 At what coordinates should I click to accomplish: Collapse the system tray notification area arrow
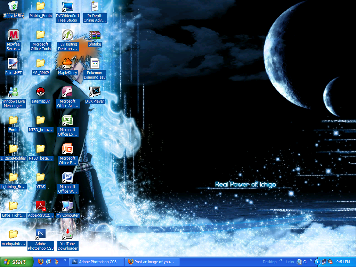[x=317, y=261]
